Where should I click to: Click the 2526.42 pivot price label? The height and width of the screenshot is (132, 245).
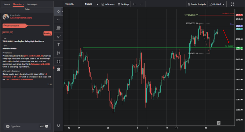coord(239,26)
